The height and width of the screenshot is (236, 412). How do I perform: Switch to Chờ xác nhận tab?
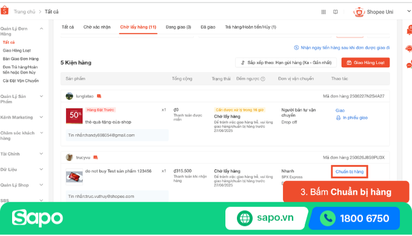pyautogui.click(x=97, y=27)
